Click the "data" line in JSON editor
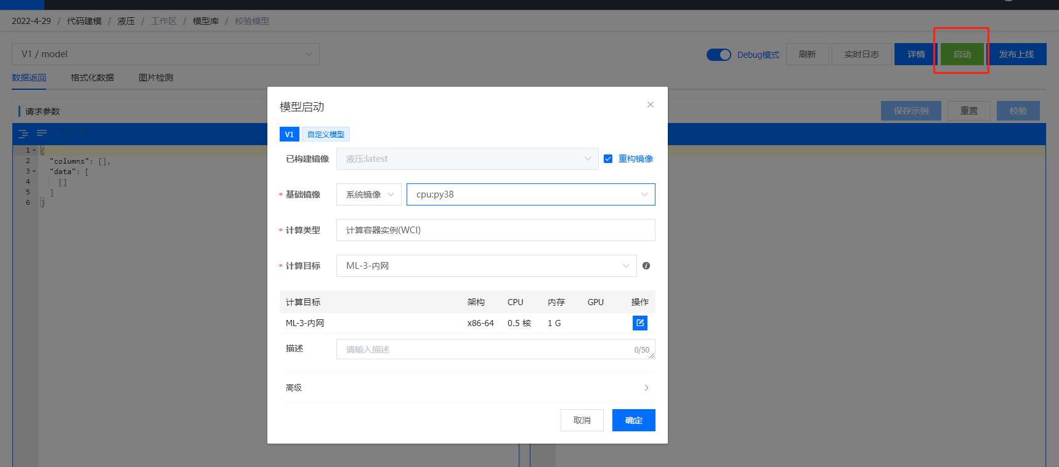The width and height of the screenshot is (1059, 467). click(69, 172)
